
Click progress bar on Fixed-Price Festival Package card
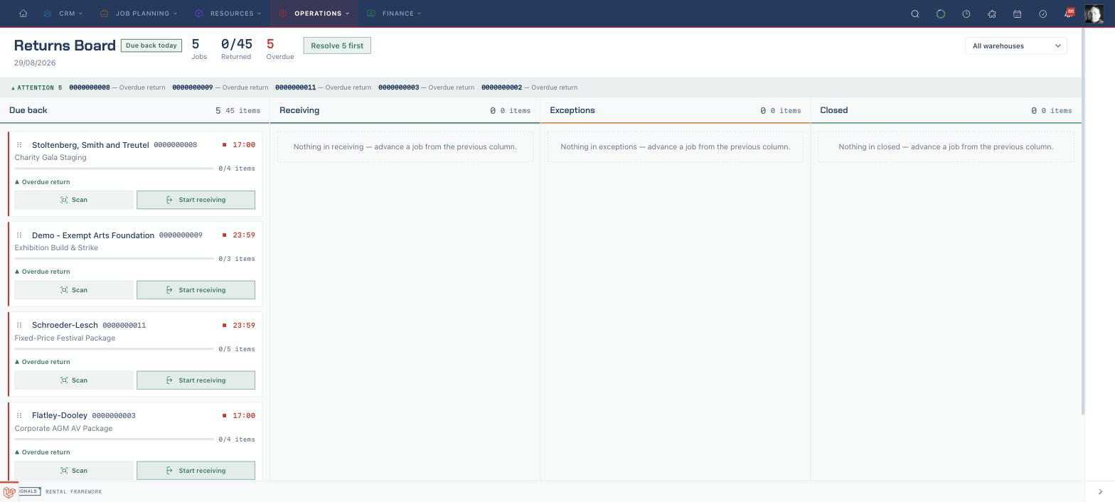(114, 349)
